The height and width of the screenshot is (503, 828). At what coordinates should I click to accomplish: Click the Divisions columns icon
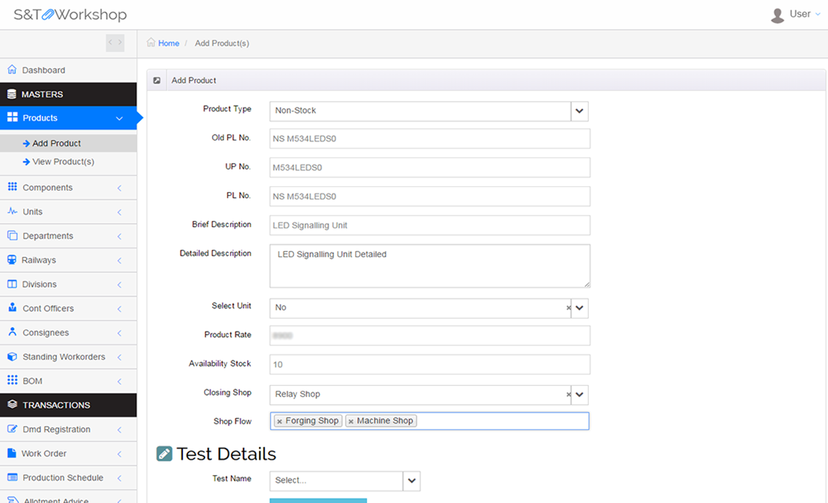coord(12,284)
